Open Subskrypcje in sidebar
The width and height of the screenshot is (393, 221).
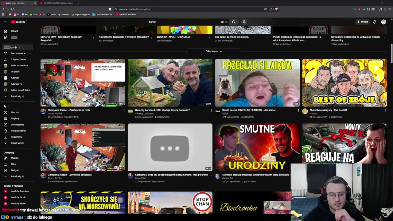(18, 47)
